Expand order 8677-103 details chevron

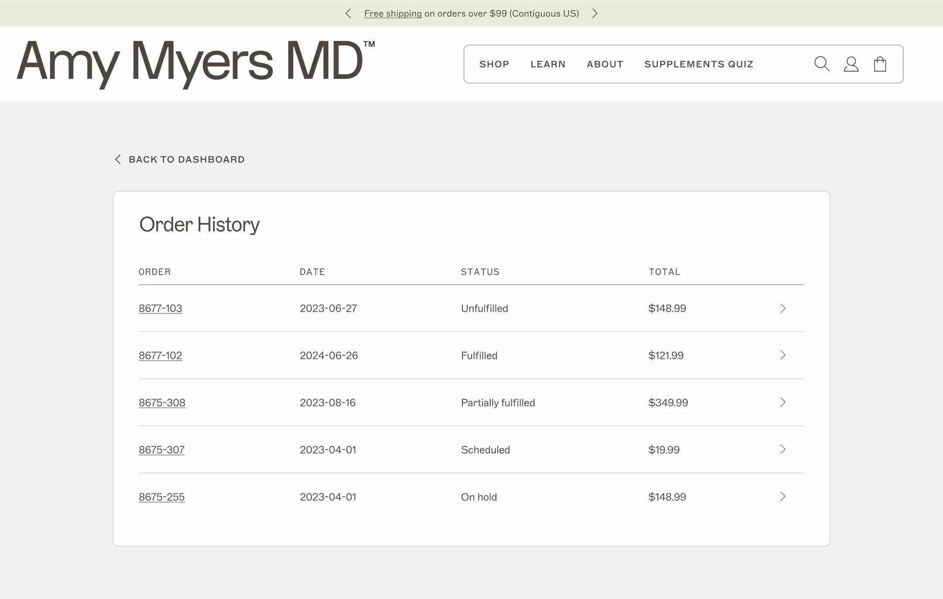pyautogui.click(x=783, y=308)
